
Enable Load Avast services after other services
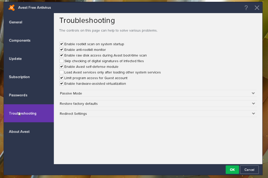coord(62,72)
